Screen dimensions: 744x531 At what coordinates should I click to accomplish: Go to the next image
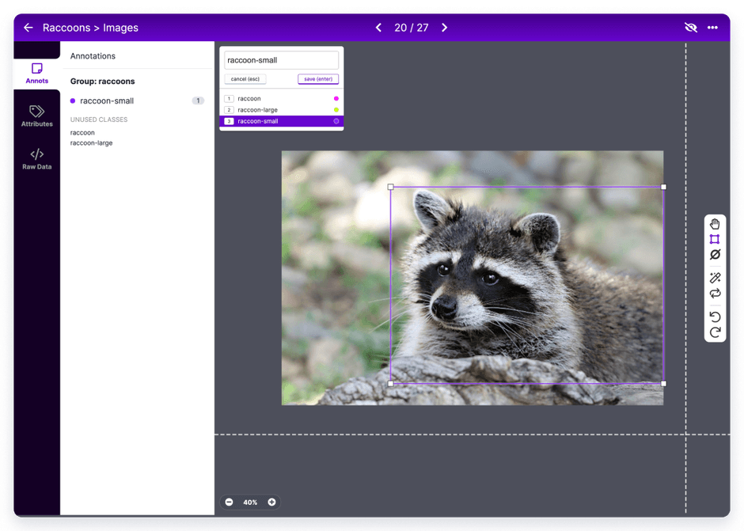pos(445,28)
